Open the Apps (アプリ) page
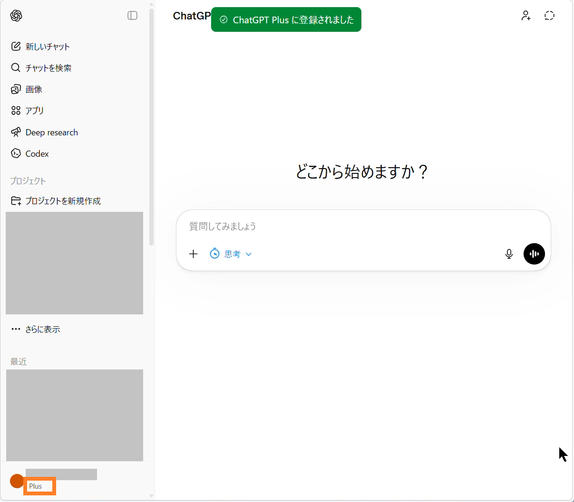The width and height of the screenshot is (574, 502). pyautogui.click(x=34, y=111)
